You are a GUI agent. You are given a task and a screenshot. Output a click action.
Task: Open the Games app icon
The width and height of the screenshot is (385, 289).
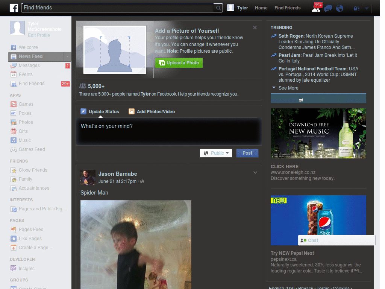coord(14,104)
